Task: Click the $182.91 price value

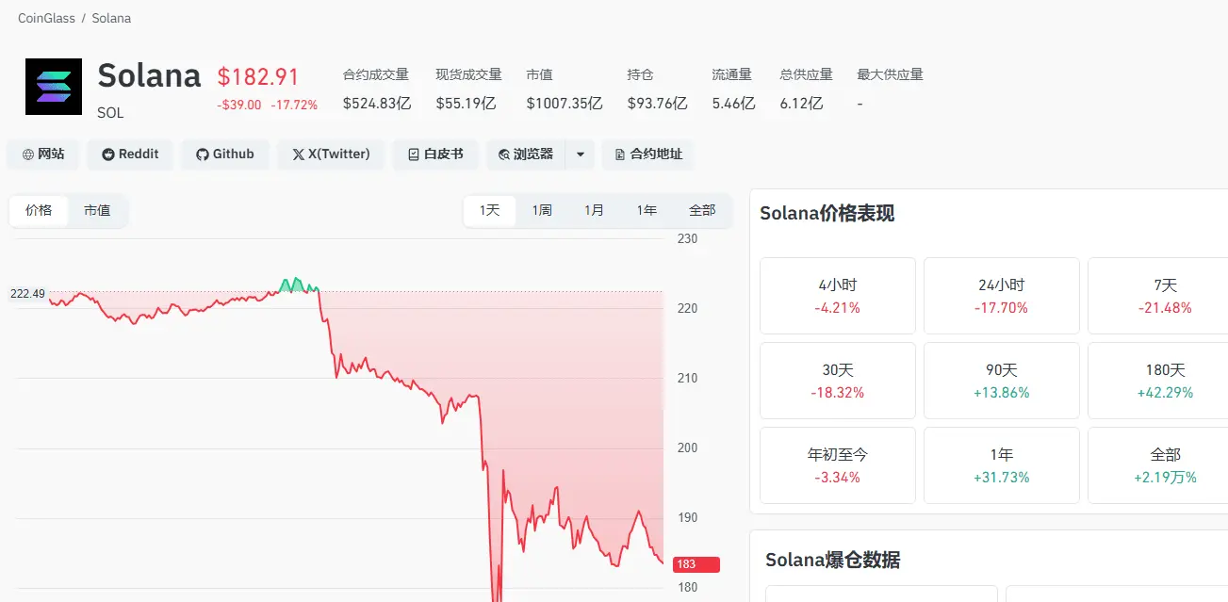Action: (258, 76)
